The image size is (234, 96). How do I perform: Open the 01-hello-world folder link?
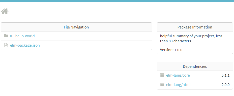[22, 36]
